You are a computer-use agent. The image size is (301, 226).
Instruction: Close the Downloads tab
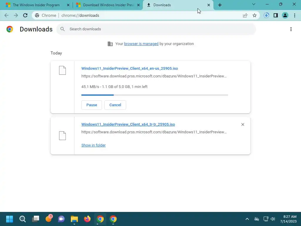(x=209, y=5)
